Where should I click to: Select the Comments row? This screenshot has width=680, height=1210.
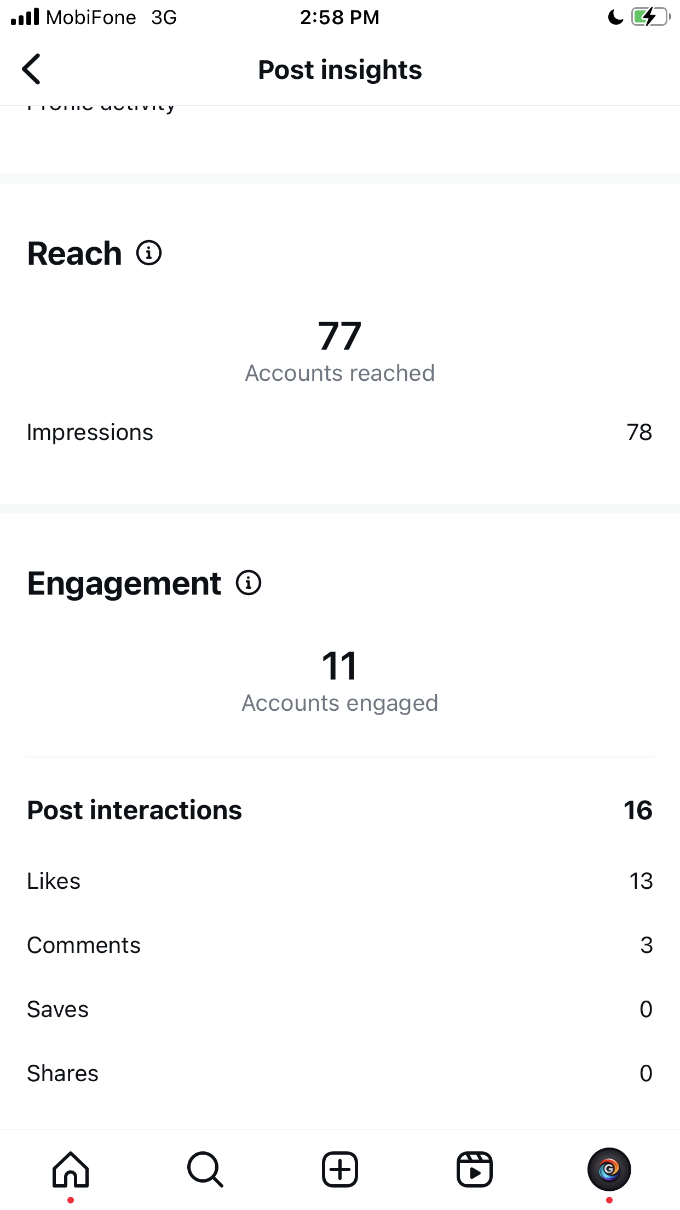(x=340, y=945)
